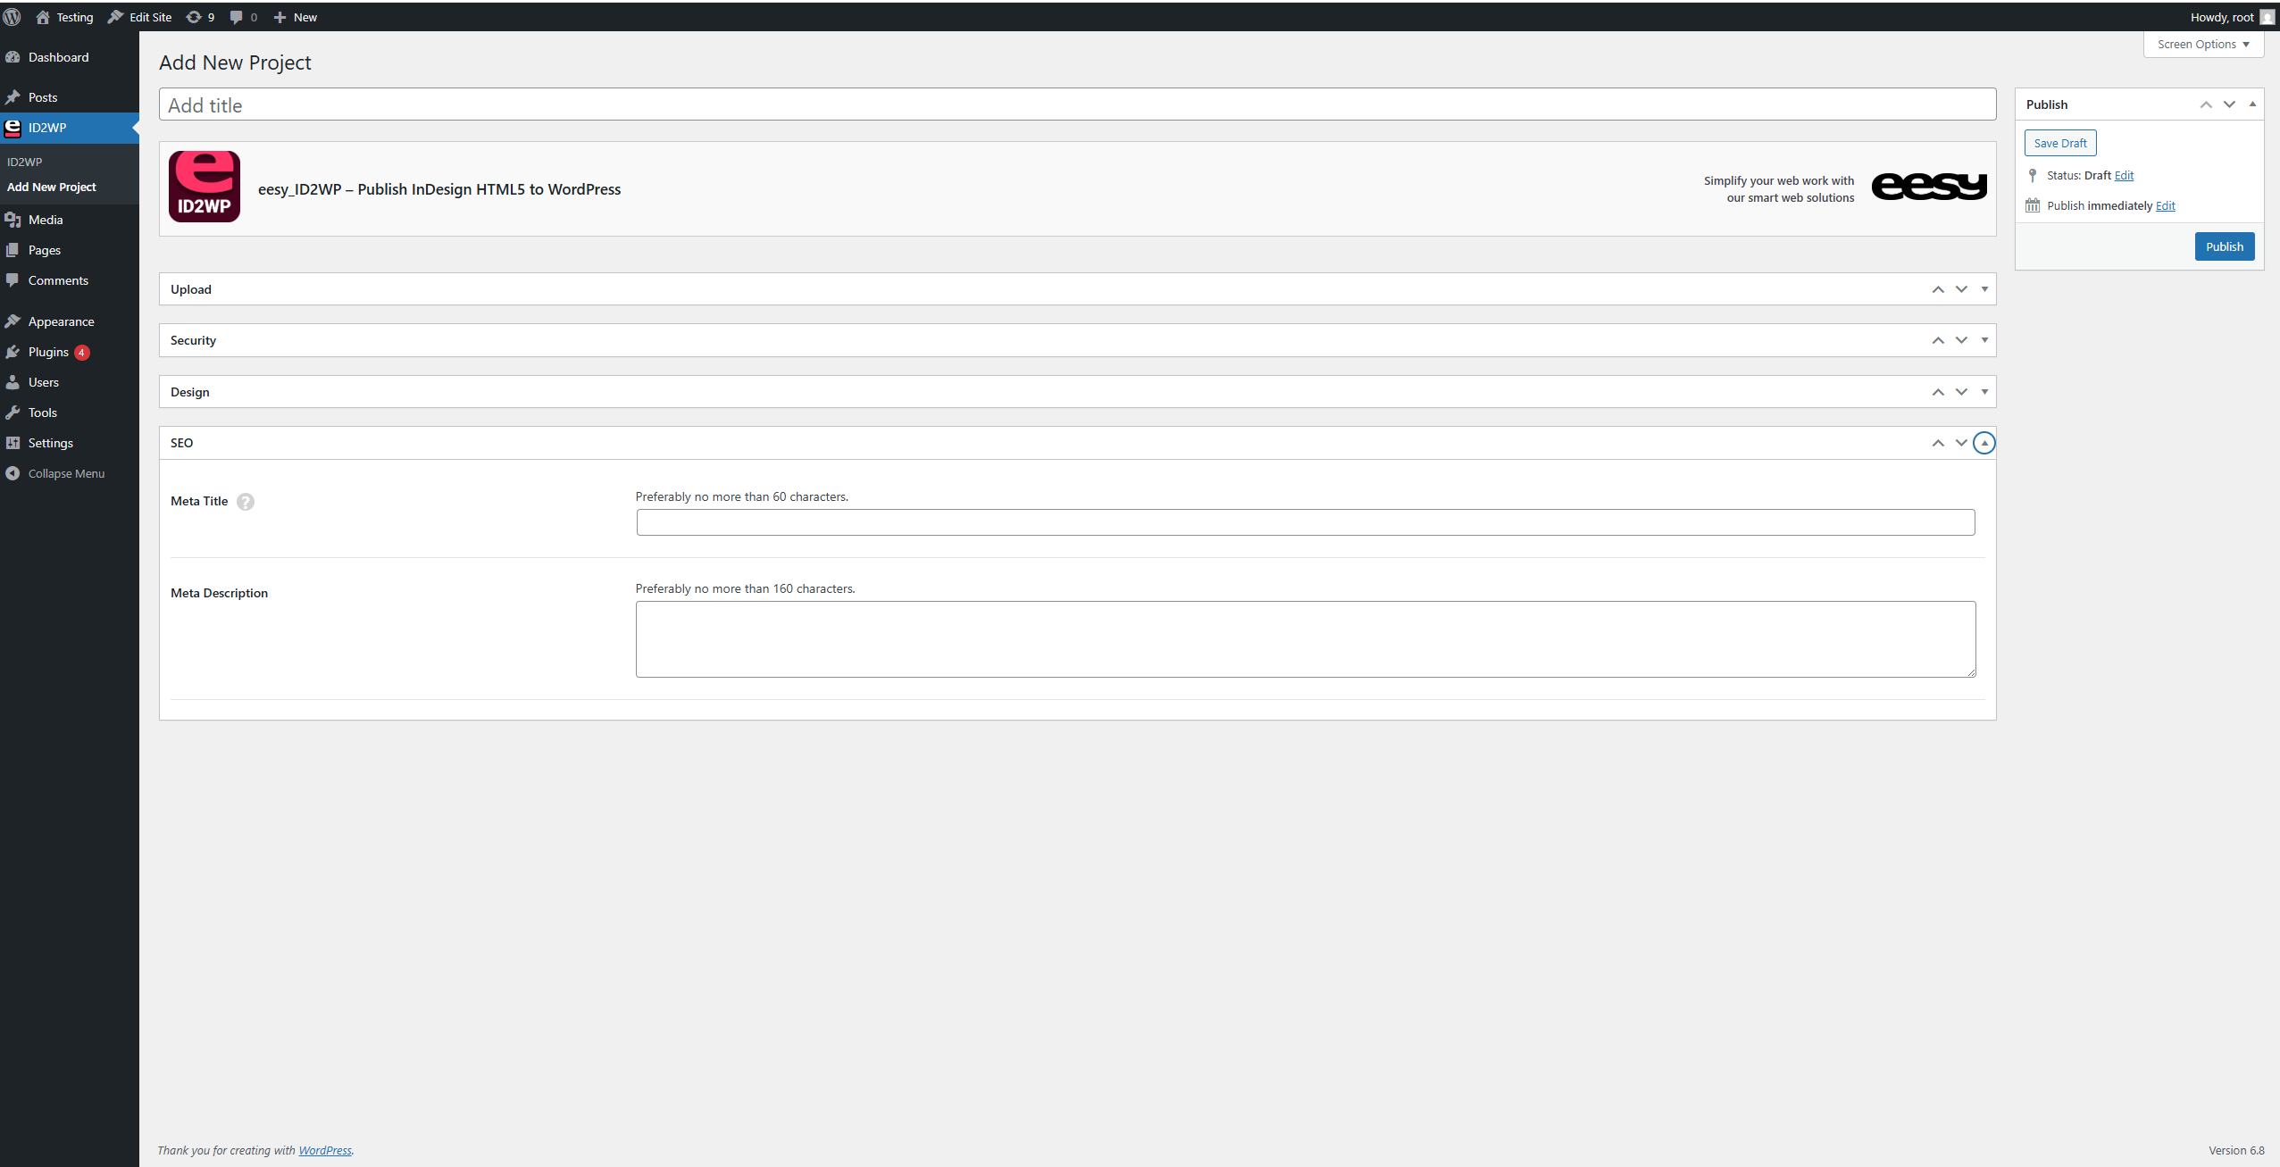Move Upload panel down
Viewport: 2280px width, 1167px height.
1961,289
